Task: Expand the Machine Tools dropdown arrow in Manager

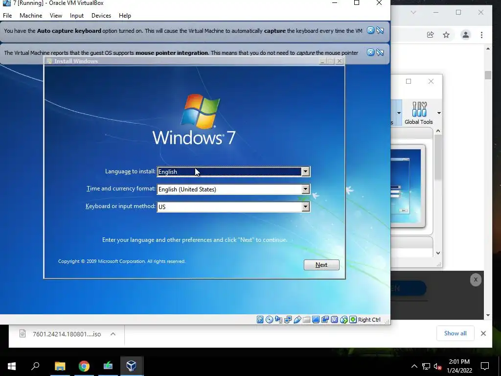Action: point(399,113)
